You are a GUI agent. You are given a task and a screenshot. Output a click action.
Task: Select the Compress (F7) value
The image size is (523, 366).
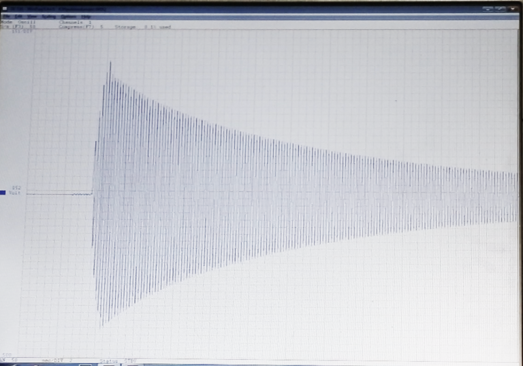pyautogui.click(x=82, y=27)
